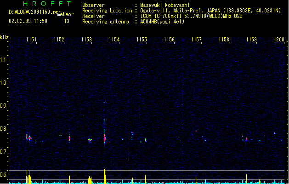The image size is (289, 184).
Task: Select the ICOM IC-706mkII receiver value
Action: (x=191, y=16)
